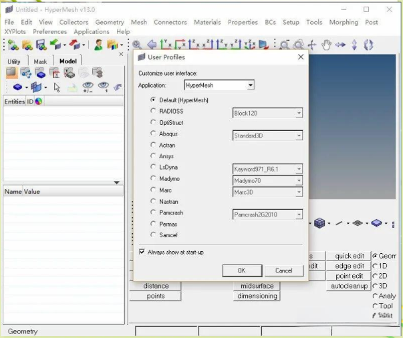
Task: Click the show/hide eye icon with plus-minus
Action: (88, 87)
